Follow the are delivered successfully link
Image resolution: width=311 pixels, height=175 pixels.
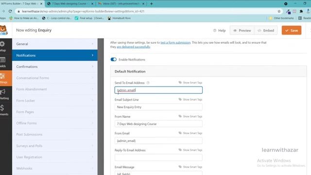point(134,47)
